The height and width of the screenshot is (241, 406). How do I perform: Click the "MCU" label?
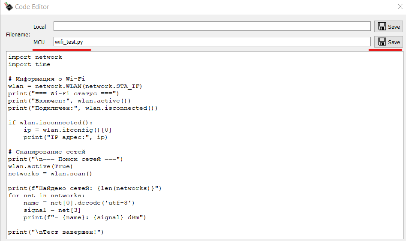39,42
